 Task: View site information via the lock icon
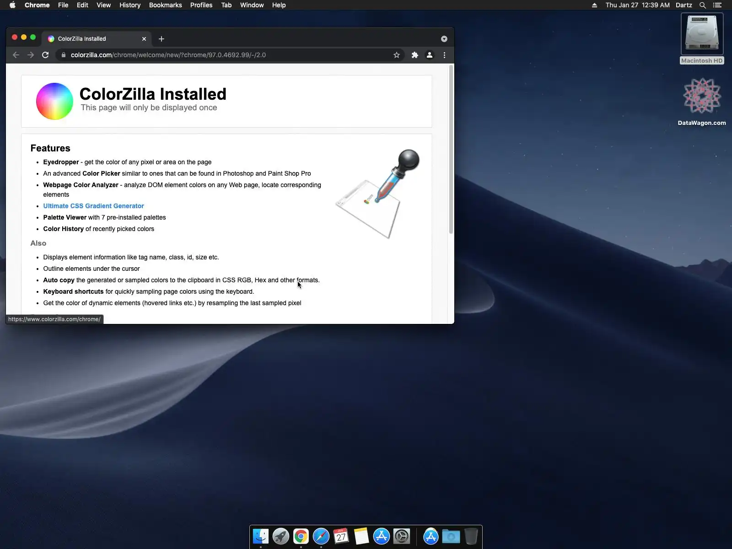click(x=63, y=55)
